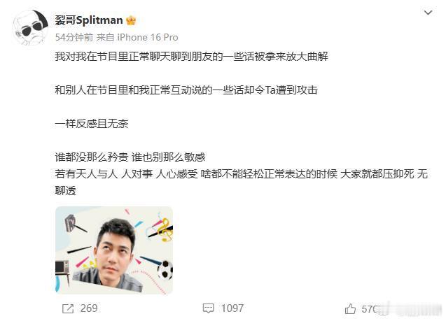
Task: Click the blurred watermark at bottom right
Action: tap(410, 309)
